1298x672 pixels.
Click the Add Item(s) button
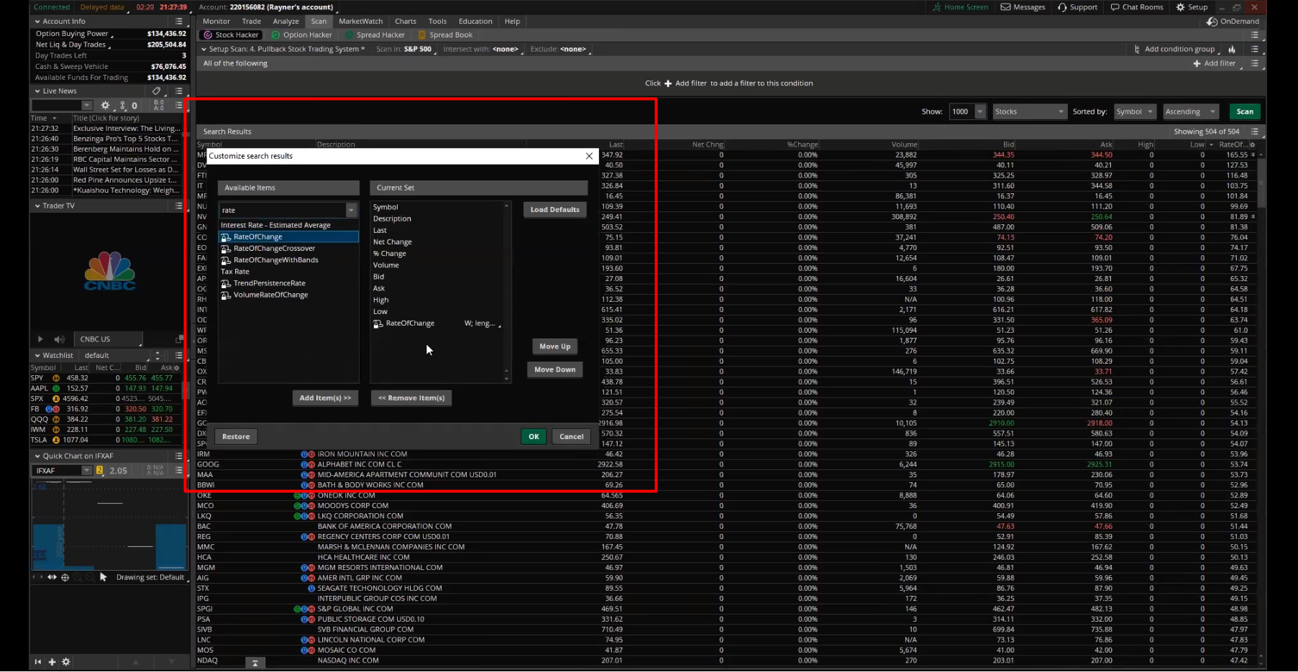point(325,398)
